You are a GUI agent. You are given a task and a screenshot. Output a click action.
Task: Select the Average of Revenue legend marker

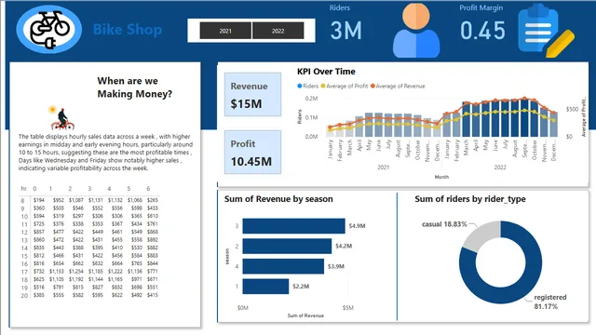point(372,87)
